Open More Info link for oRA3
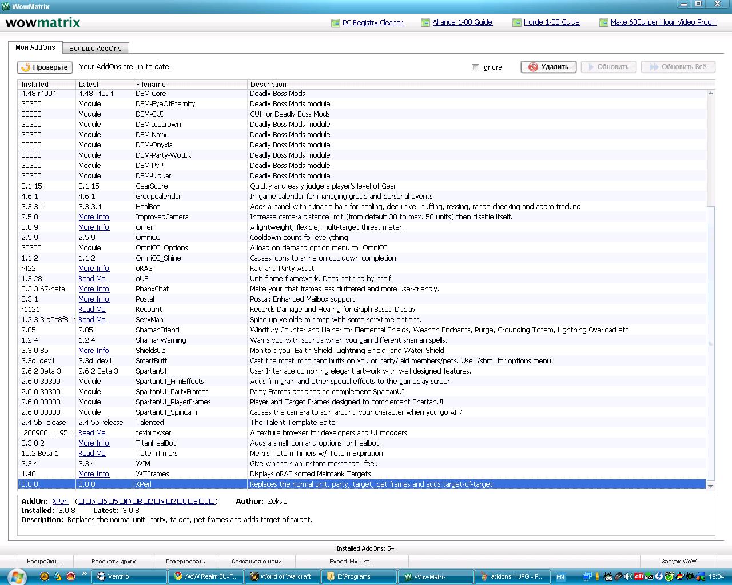 (x=94, y=269)
